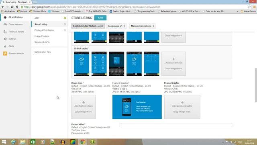
Task: Open the Windows Start button
Action: pyautogui.click(x=4, y=142)
